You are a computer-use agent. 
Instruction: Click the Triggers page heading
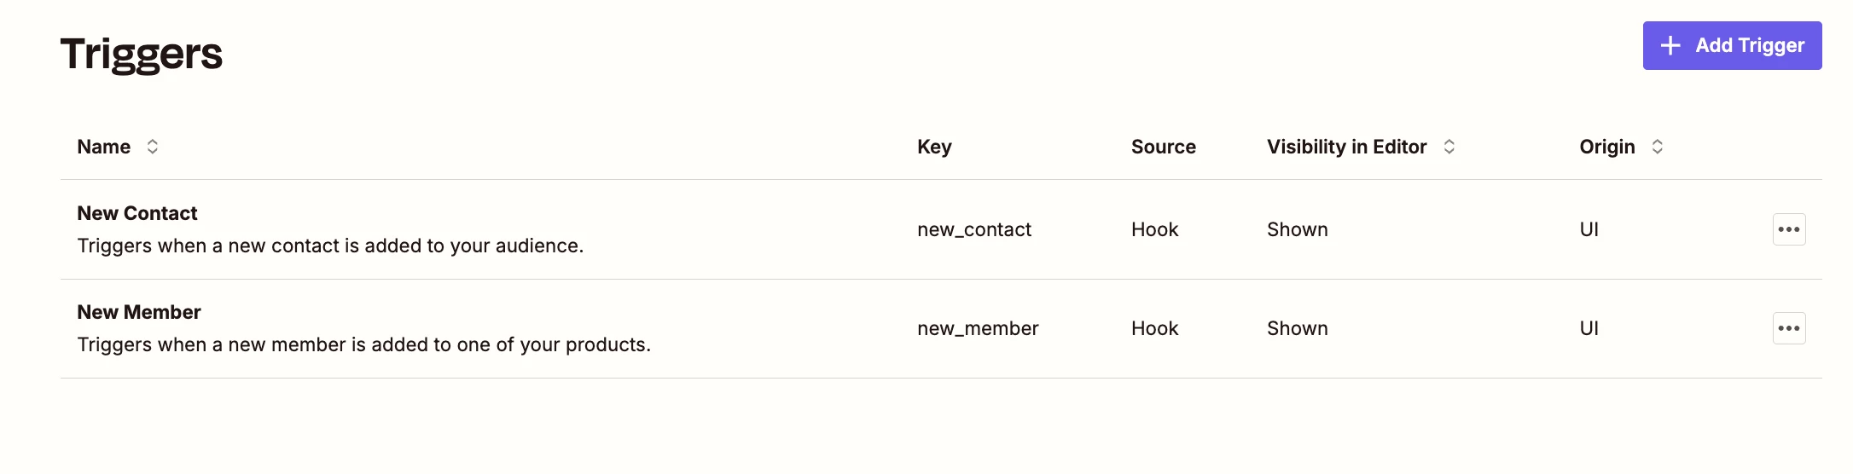point(142,54)
